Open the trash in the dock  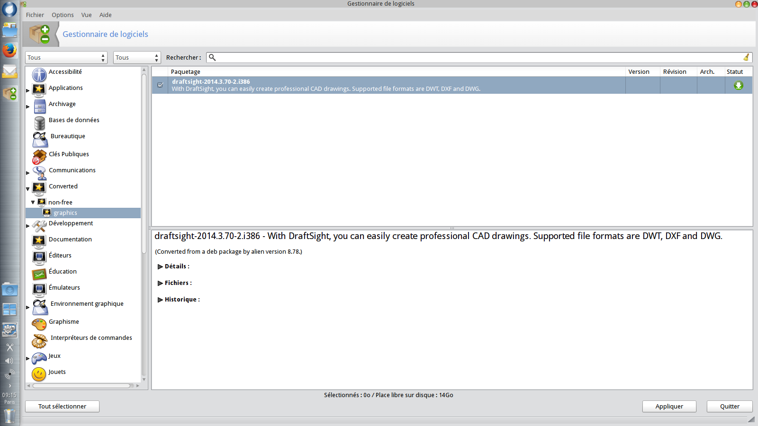point(9,416)
